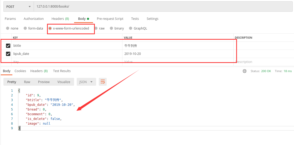Select the Raw view button

(x=27, y=82)
